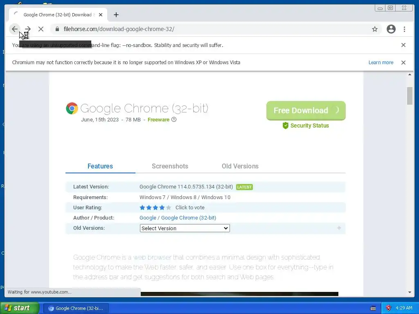Select the Google Chrome (32-bit) Download browser tab
Screen dimensions: 419x314
58,15
